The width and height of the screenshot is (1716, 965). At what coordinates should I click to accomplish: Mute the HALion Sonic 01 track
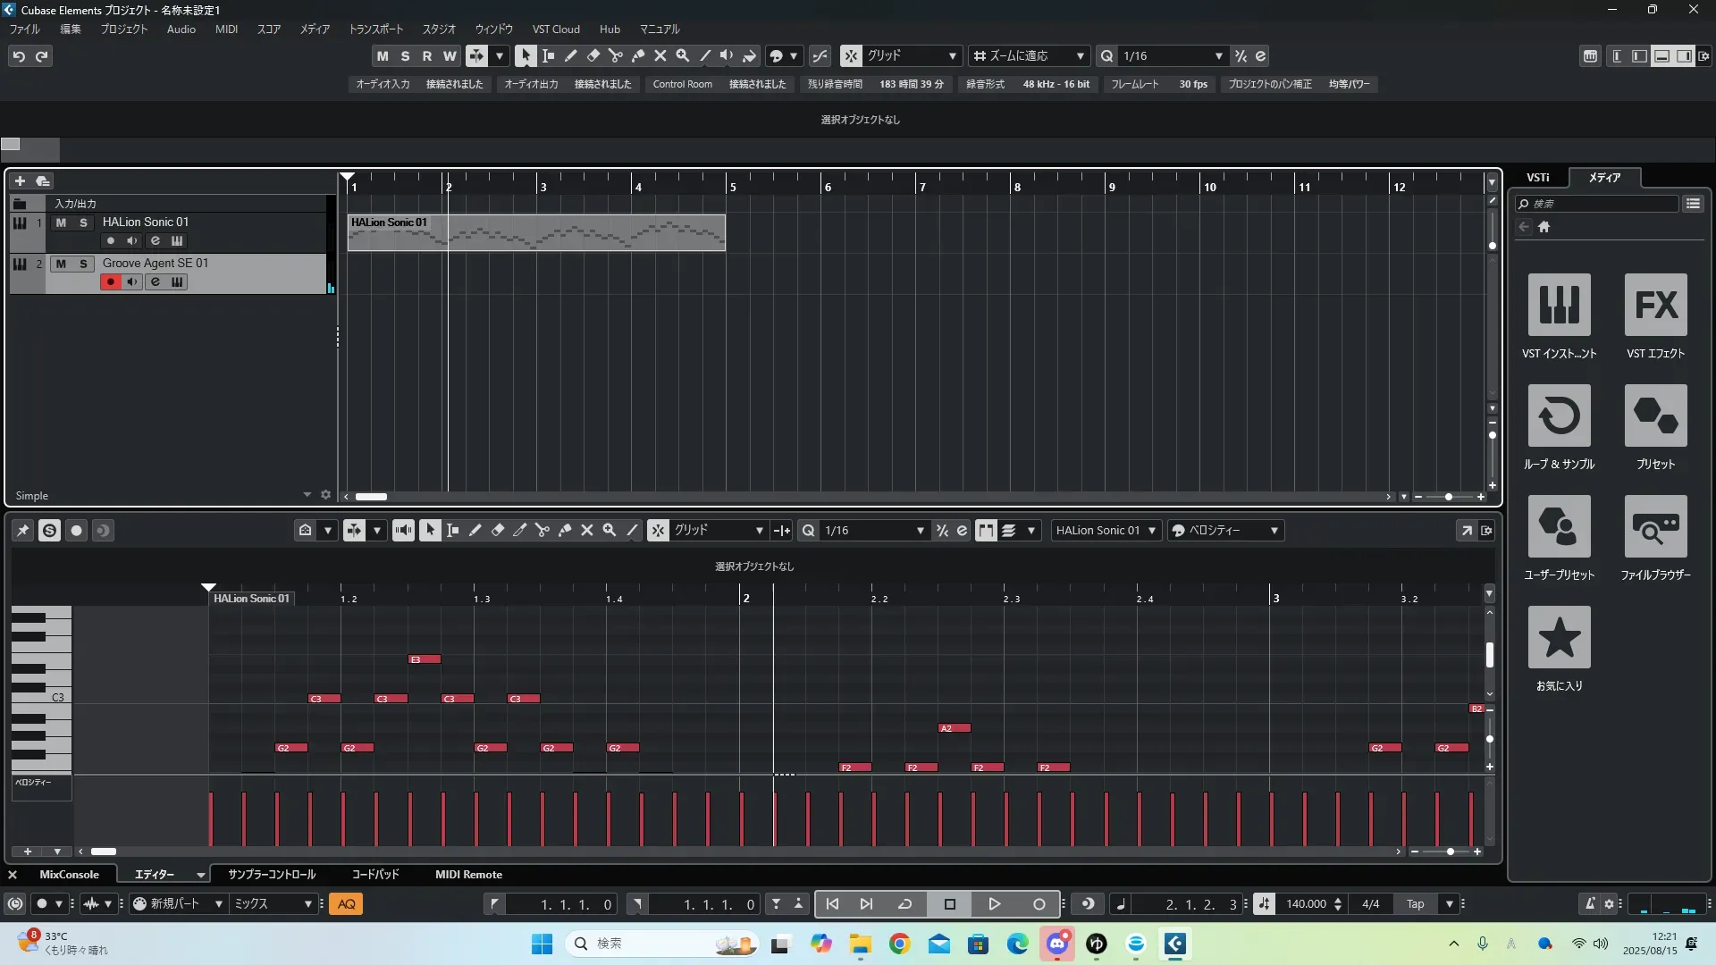[x=61, y=222]
